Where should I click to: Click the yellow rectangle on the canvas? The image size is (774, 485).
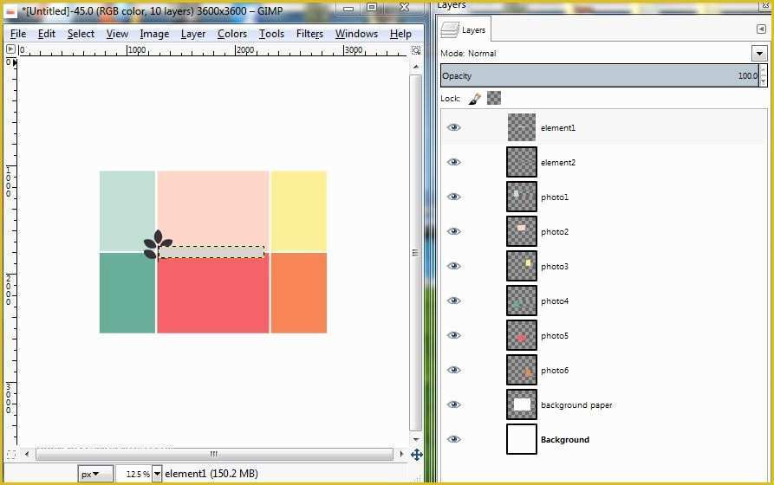pos(299,211)
